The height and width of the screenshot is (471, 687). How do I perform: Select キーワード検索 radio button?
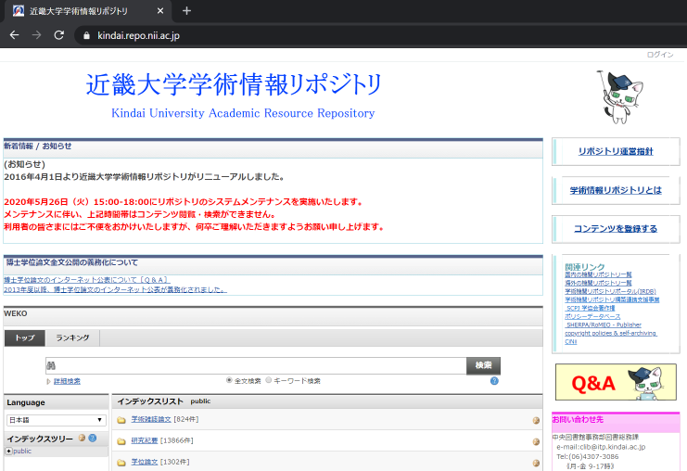[269, 380]
